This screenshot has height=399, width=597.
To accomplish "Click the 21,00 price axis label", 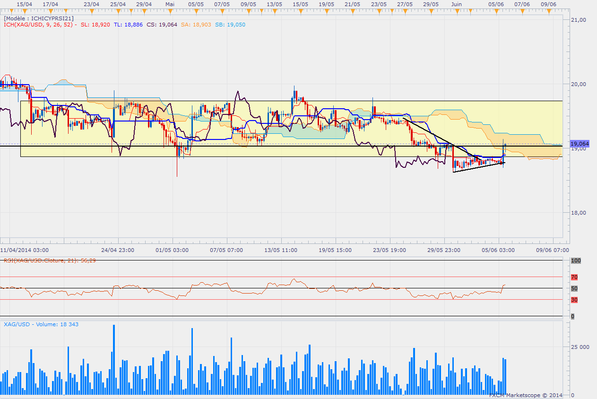I will click(x=579, y=19).
